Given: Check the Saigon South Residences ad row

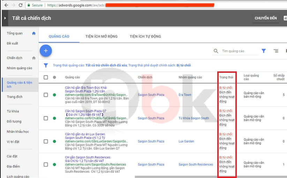Looking at the screenshot, I should tap(46, 164).
